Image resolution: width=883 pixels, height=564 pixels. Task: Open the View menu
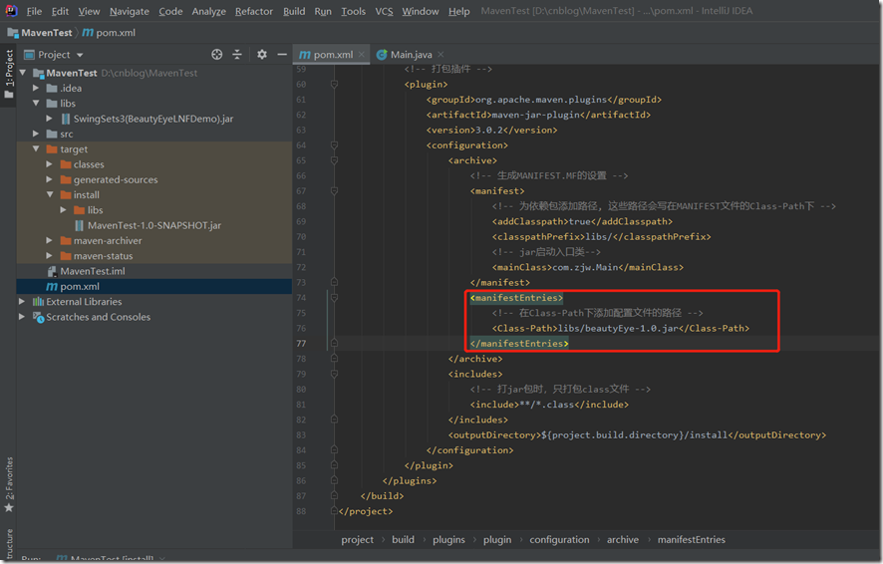click(x=89, y=11)
